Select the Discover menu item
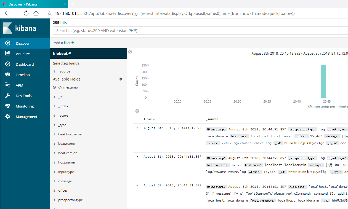Screen dimensions: 348x209 [x=23, y=43]
